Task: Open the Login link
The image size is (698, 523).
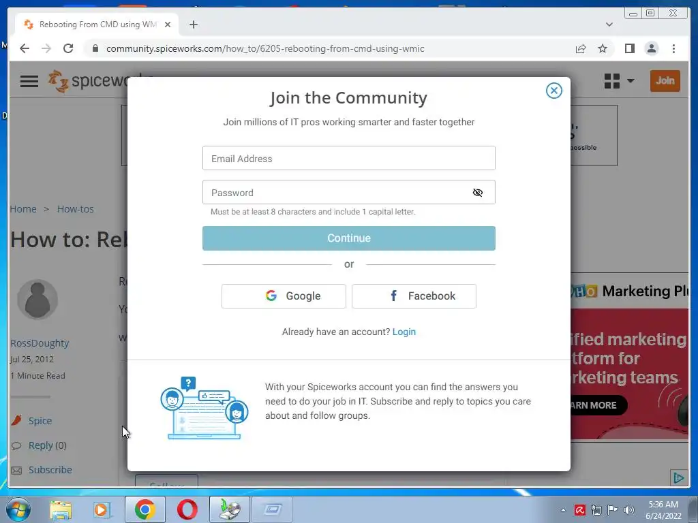Action: click(x=404, y=332)
